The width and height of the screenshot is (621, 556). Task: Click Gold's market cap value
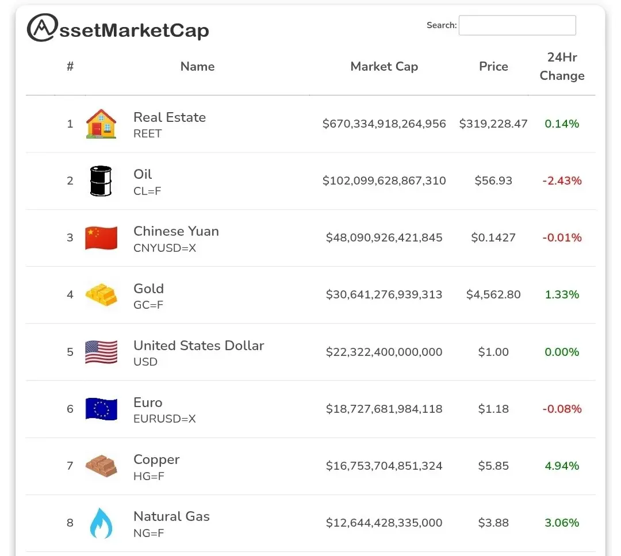(x=384, y=295)
